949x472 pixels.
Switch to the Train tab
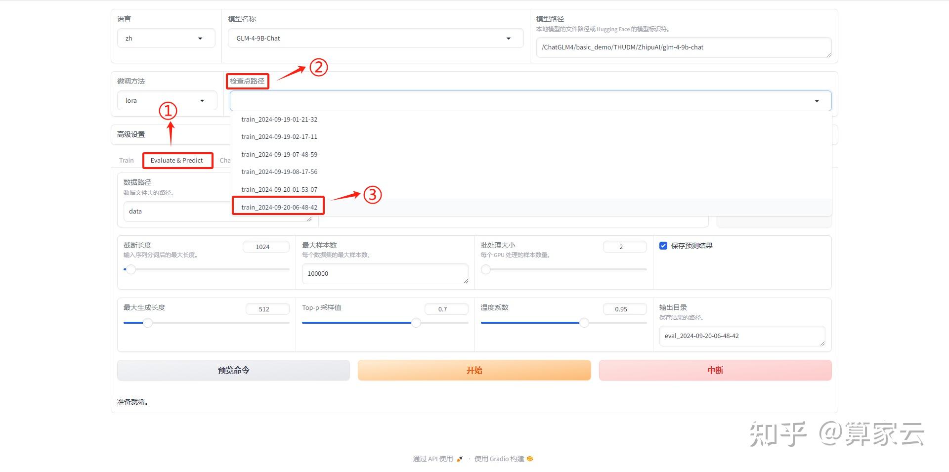point(126,160)
